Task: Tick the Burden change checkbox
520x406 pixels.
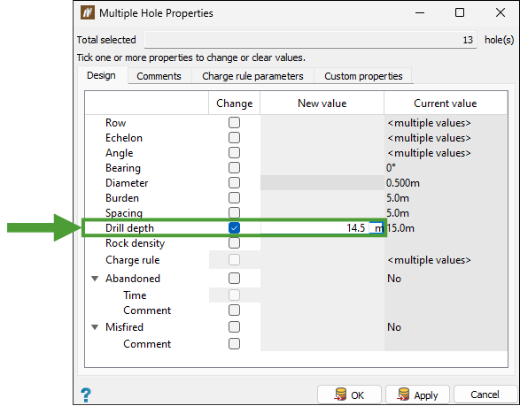Action: tap(234, 198)
